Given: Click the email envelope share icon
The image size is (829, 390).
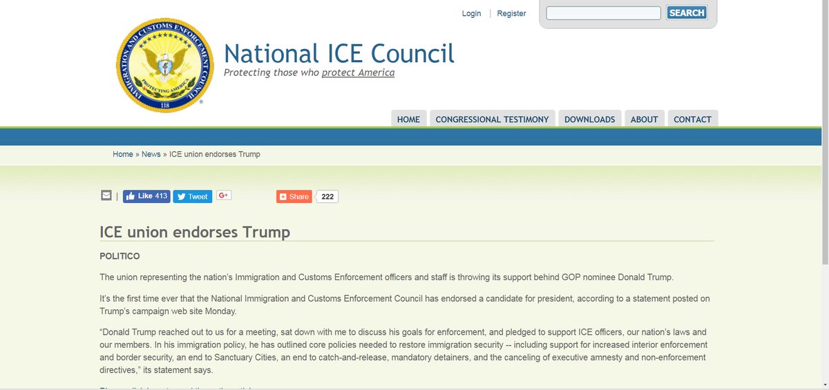Looking at the screenshot, I should [x=106, y=195].
